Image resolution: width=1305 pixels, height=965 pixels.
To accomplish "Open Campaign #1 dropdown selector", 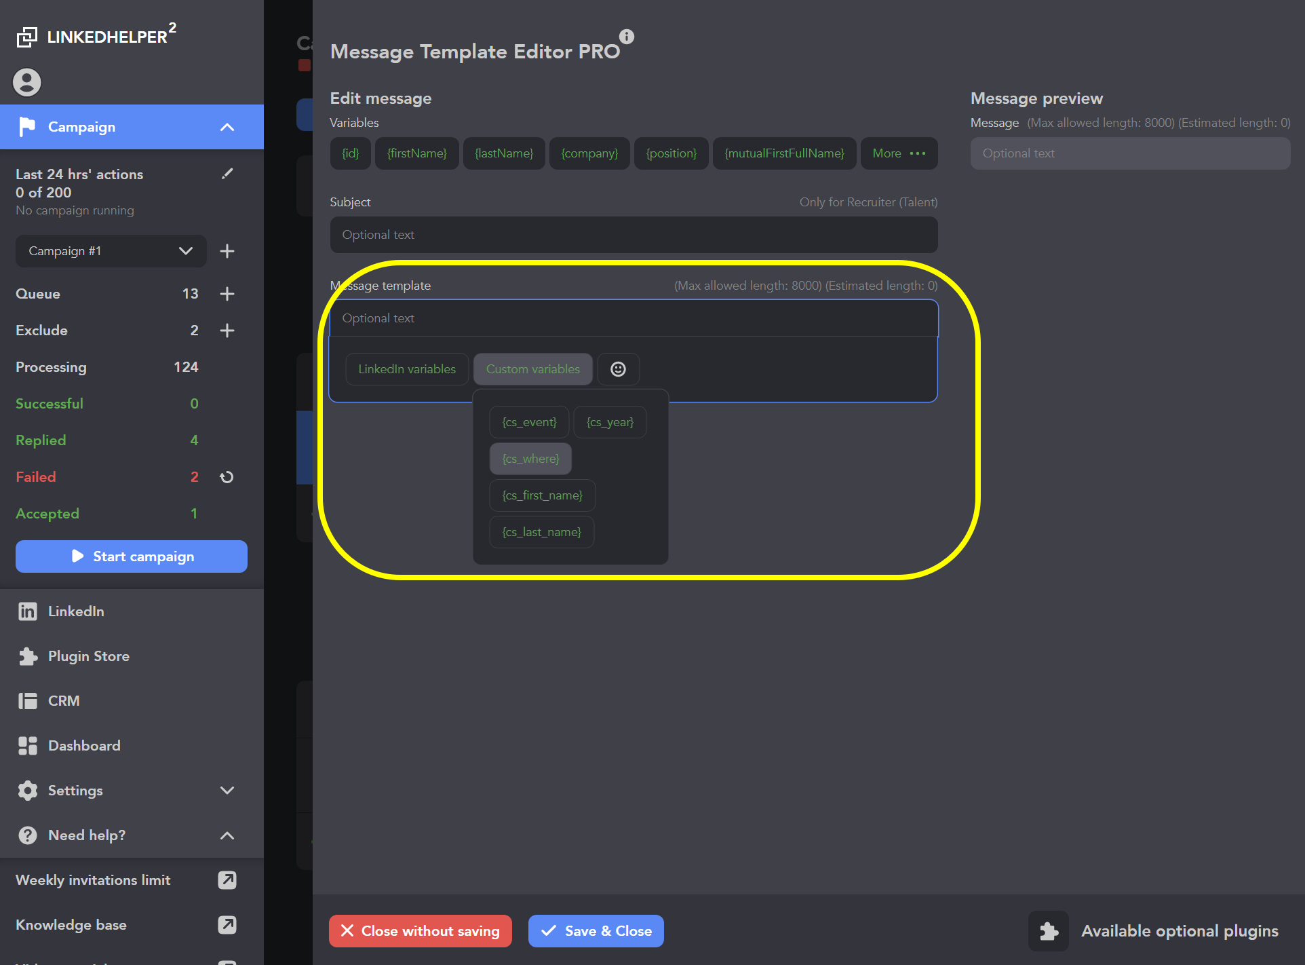I will [x=111, y=251].
